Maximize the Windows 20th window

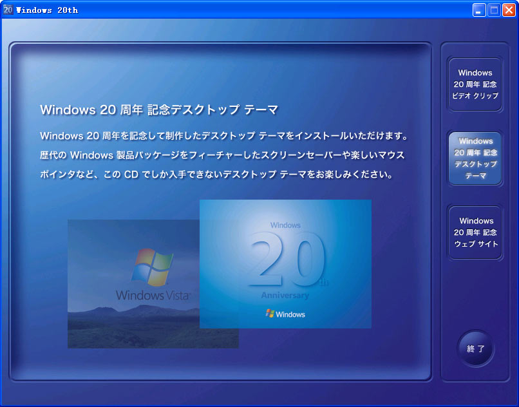click(x=494, y=10)
